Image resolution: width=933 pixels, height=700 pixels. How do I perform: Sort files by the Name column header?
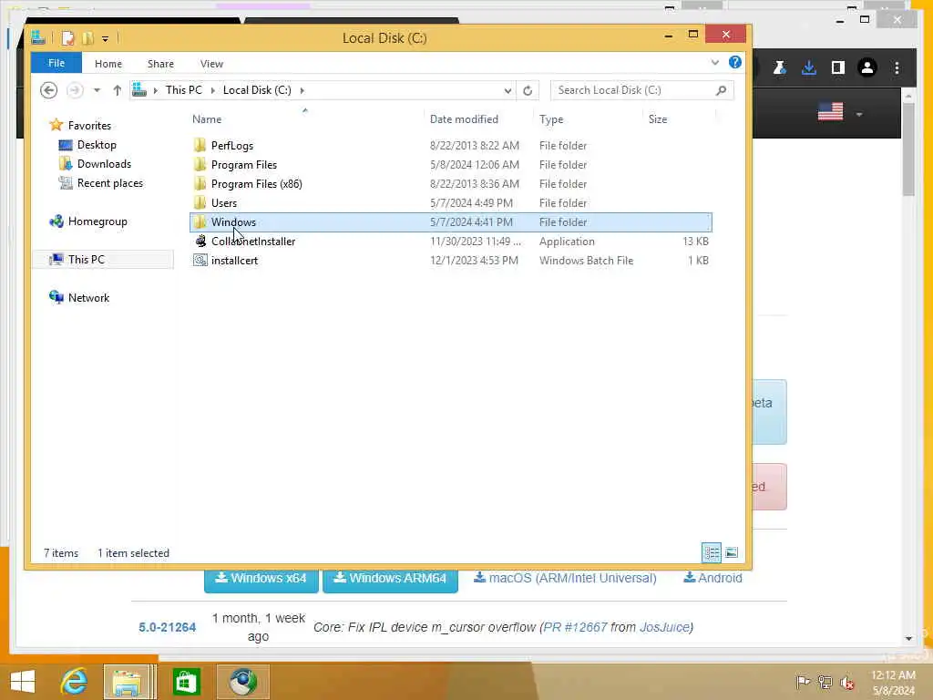click(x=207, y=119)
